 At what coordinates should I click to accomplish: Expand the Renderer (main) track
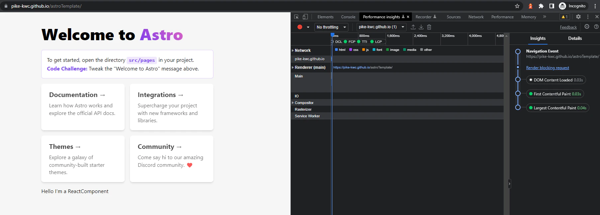293,67
